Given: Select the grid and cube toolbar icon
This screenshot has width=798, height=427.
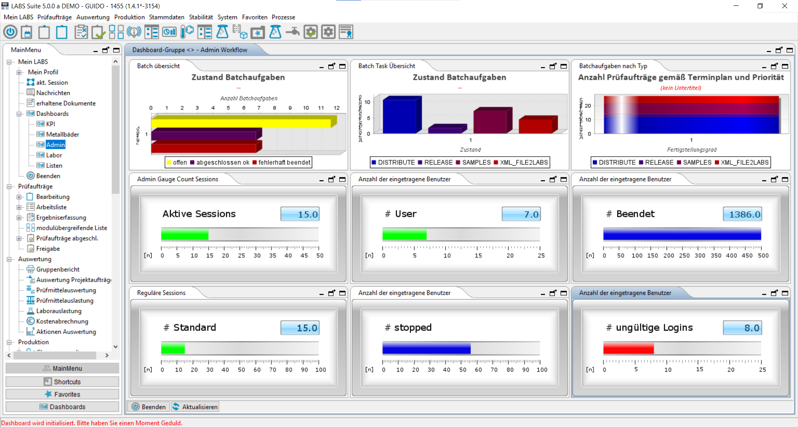Looking at the screenshot, I should tap(240, 32).
